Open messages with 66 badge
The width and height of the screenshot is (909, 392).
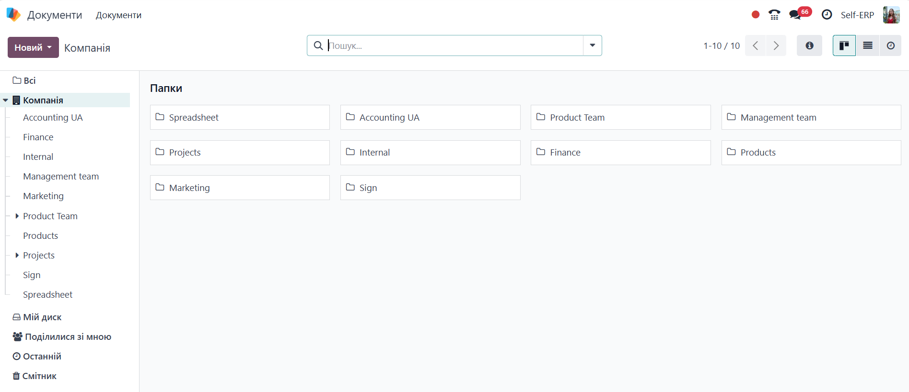coord(800,13)
